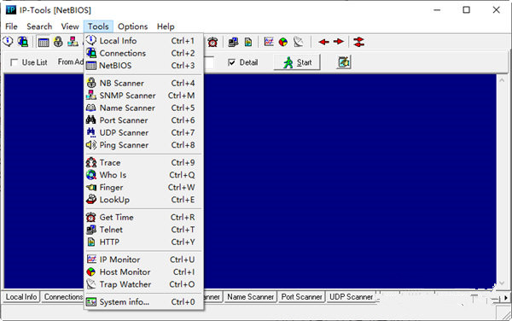Screen dimensions: 512x321
Task: Click the HTTP document toolbar icon
Action: pyautogui.click(x=248, y=42)
